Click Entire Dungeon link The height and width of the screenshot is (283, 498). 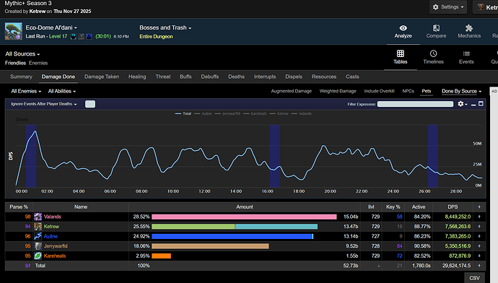[156, 37]
